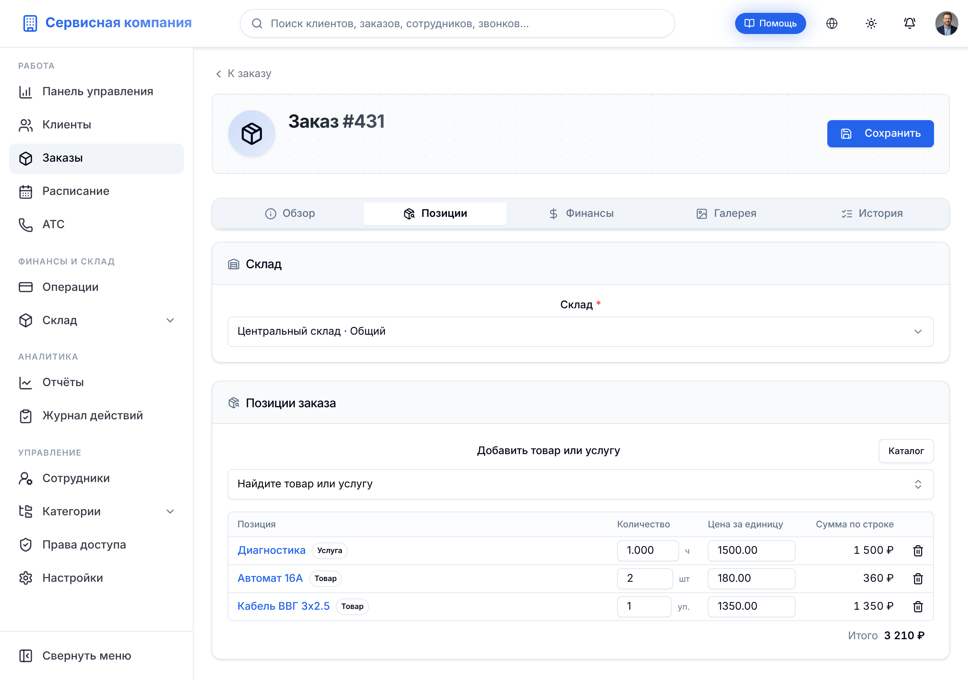Open Сотрудники management page

[96, 478]
